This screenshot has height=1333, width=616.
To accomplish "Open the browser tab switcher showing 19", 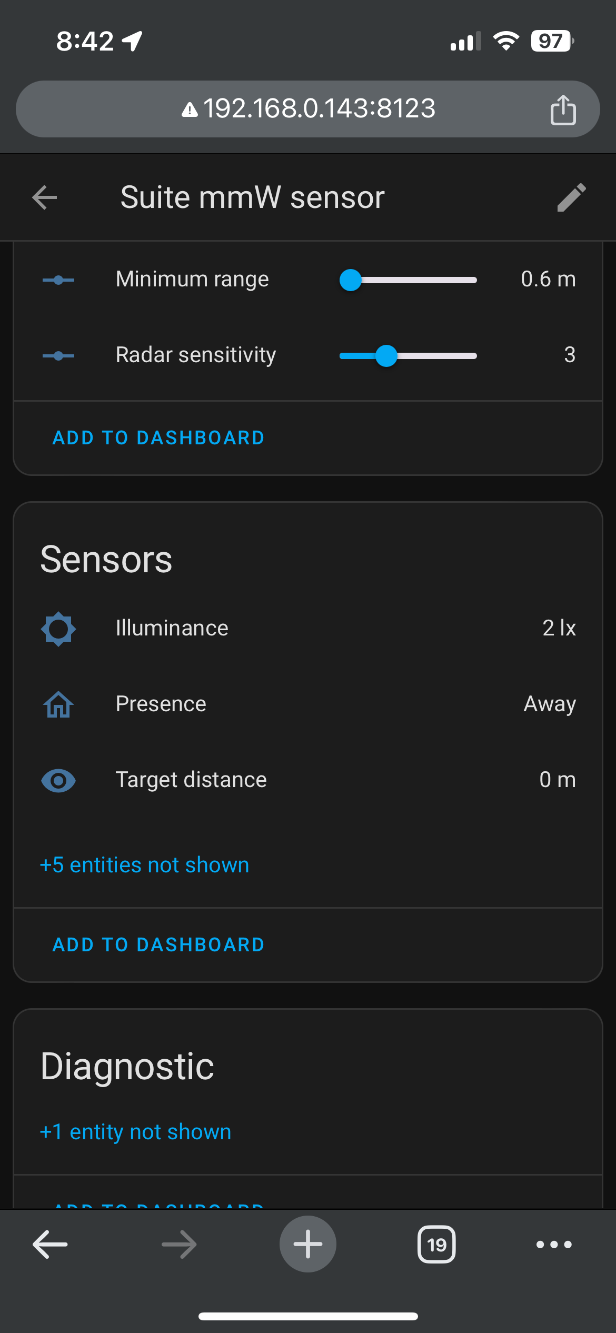I will pos(436,1245).
